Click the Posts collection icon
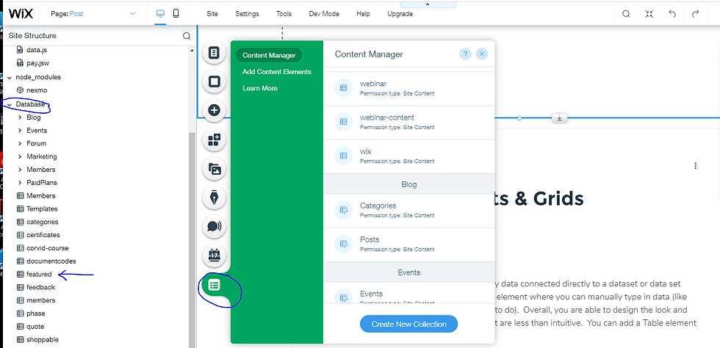 [x=343, y=244]
